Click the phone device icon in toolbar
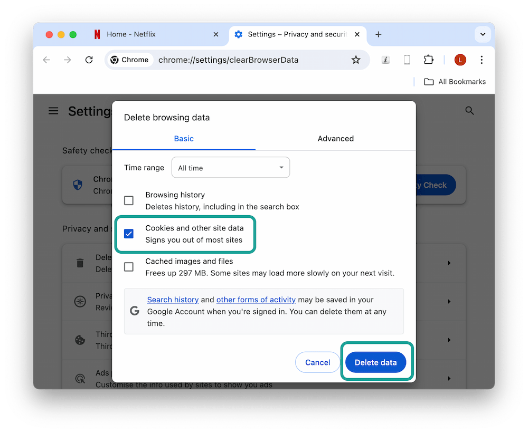 (407, 60)
